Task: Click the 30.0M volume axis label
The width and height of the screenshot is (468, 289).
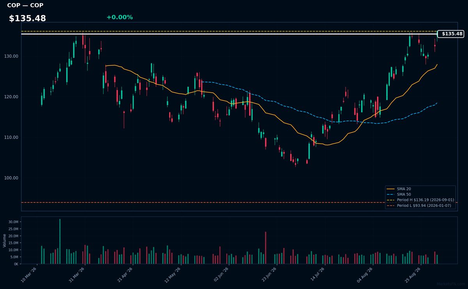Action: (x=14, y=222)
